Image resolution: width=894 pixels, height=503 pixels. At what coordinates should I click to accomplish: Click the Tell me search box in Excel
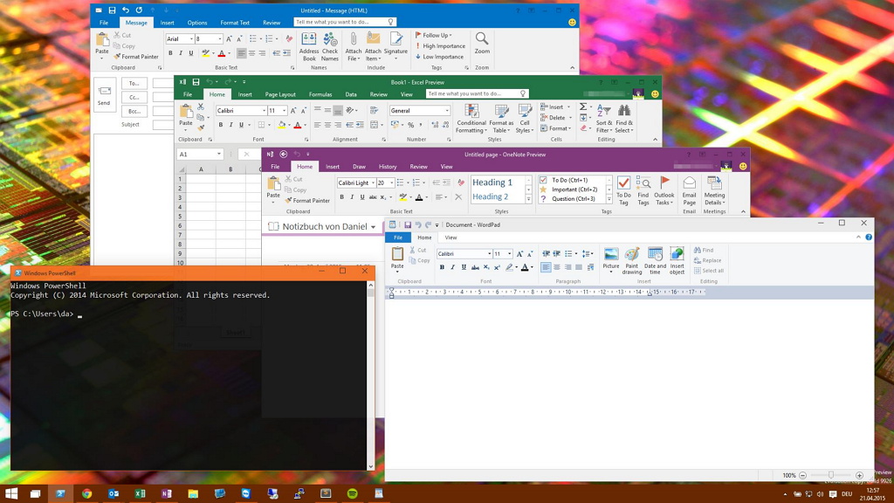pyautogui.click(x=477, y=93)
